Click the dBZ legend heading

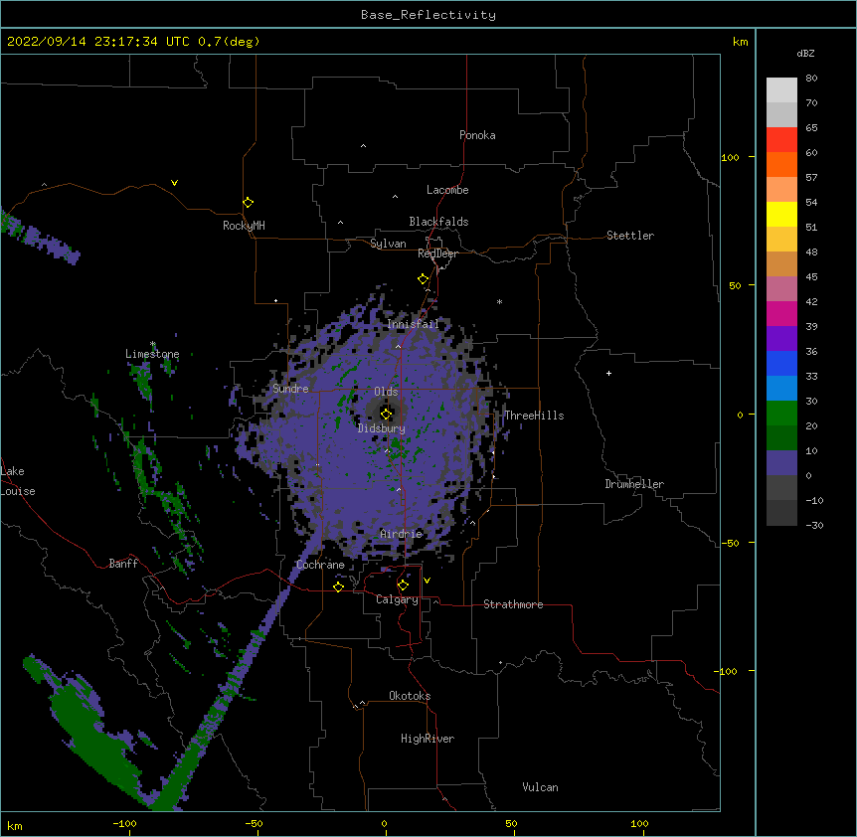point(805,54)
